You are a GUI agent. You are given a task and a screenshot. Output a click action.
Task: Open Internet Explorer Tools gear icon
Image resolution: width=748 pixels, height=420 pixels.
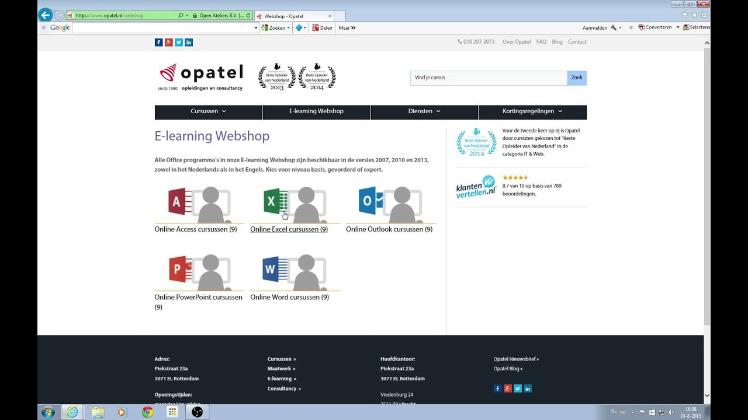704,15
